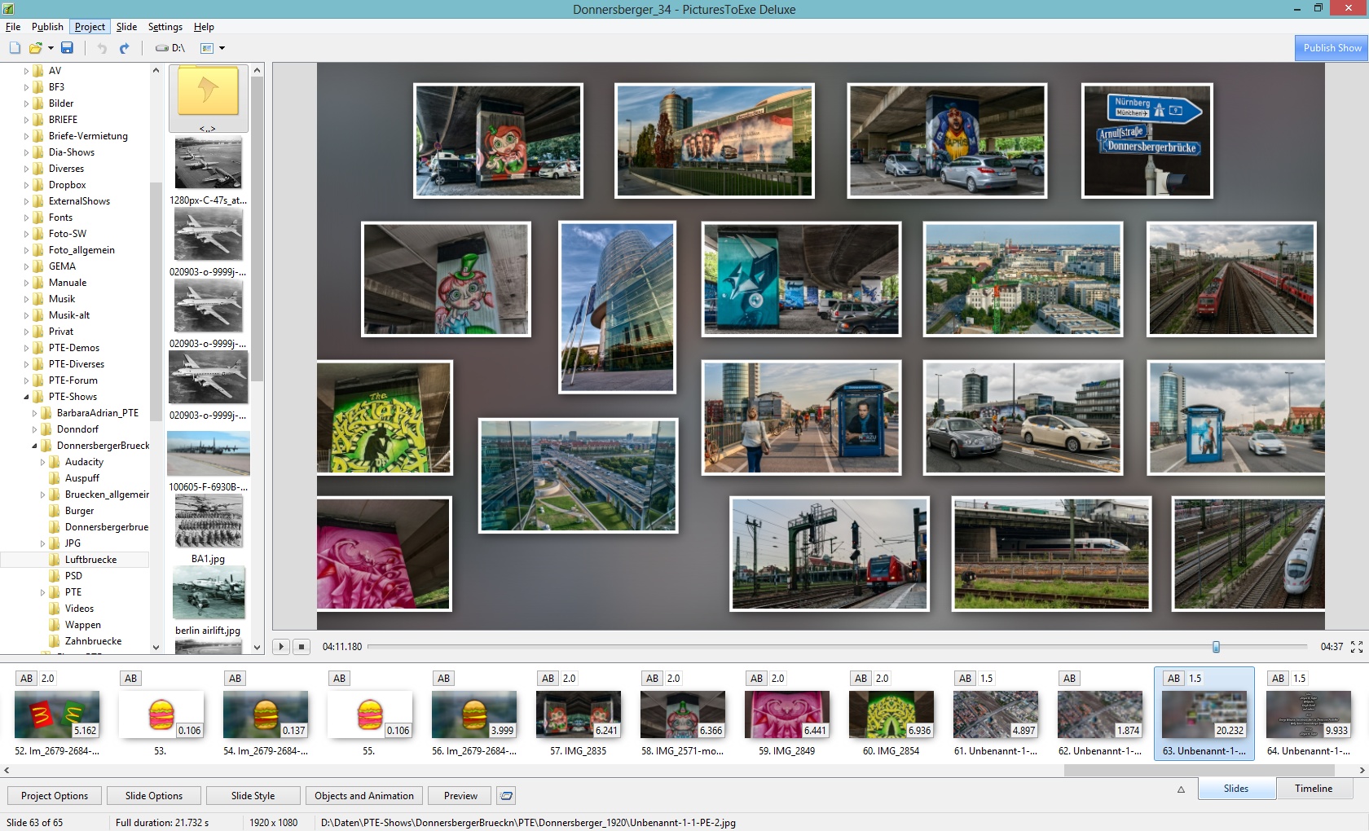1369x831 pixels.
Task: Undo last action toolbar icon
Action: [102, 48]
